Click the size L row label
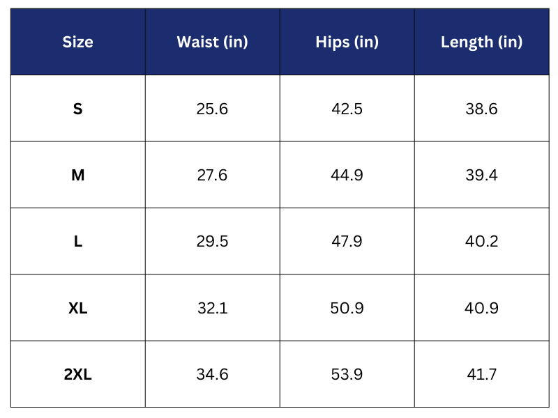Viewport: 558px width, 418px height. click(x=77, y=241)
